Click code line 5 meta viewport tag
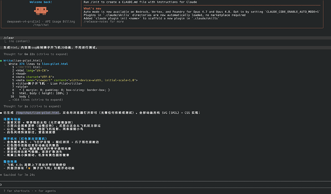 77,80
